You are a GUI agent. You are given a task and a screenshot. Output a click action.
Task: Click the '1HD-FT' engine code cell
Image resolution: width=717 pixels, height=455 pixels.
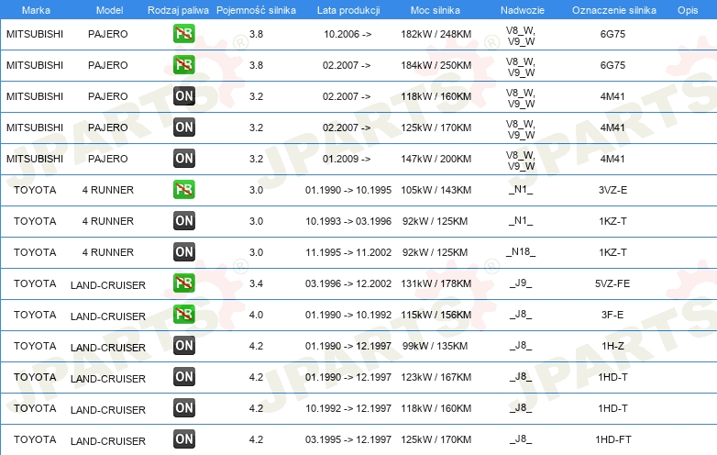click(x=612, y=439)
